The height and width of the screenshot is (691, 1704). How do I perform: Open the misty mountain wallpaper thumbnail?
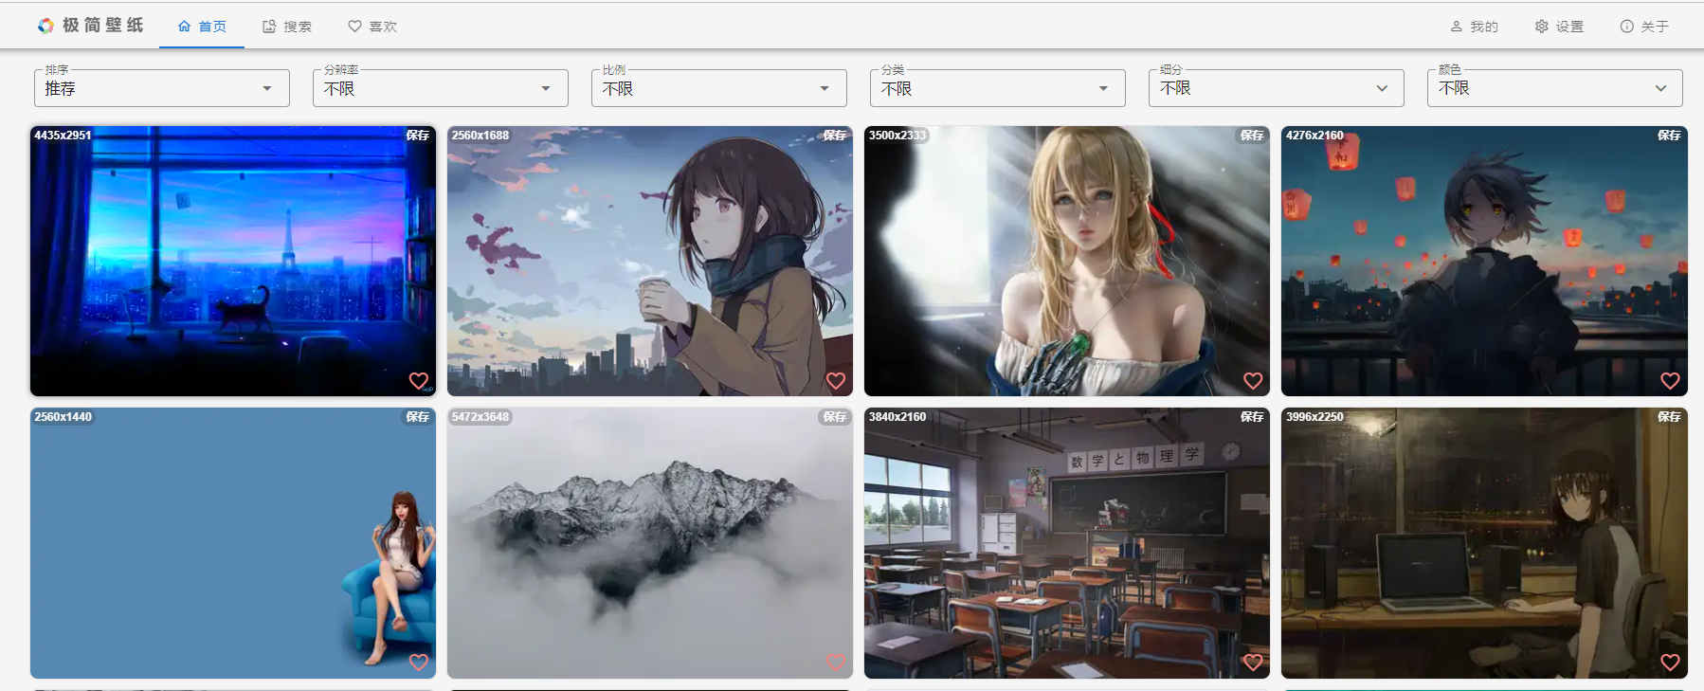[x=650, y=543]
